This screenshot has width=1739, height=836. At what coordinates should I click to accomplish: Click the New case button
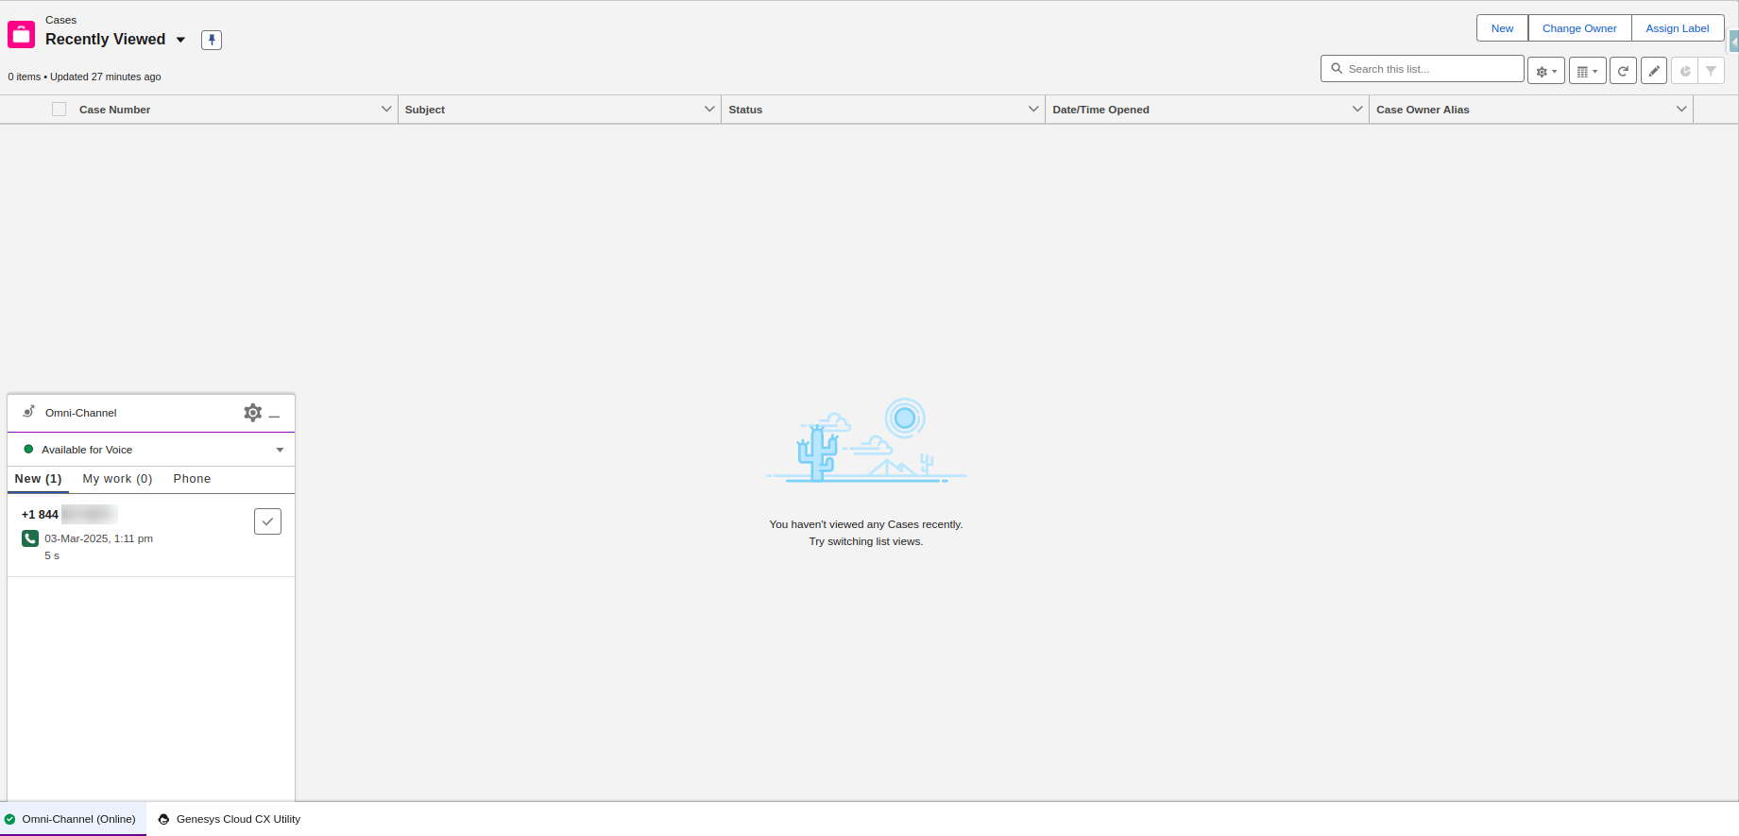[1502, 28]
